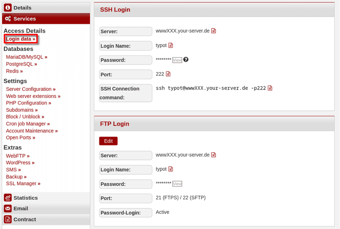Expand the Email section
340x229 pixels.
(x=20, y=208)
